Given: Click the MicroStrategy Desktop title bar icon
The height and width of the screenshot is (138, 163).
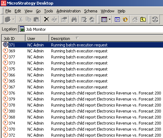Looking at the screenshot, I should (x=3, y=3).
